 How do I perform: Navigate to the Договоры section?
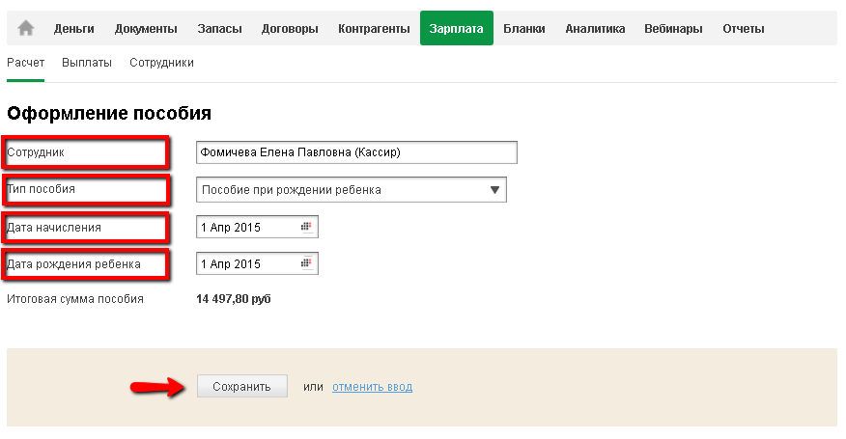(290, 28)
